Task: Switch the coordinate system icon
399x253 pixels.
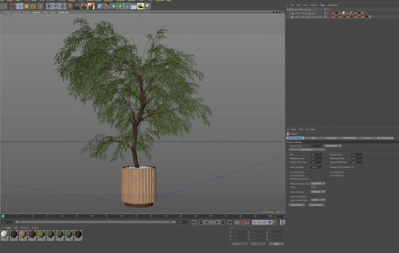Action: point(69,6)
